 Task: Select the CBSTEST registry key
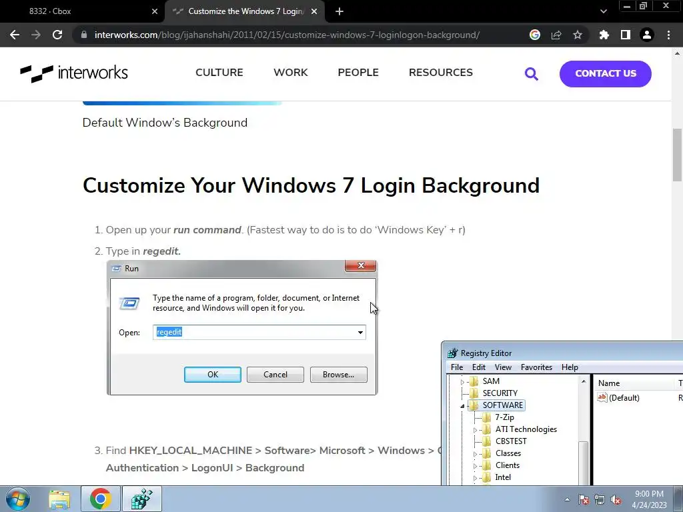coord(511,441)
